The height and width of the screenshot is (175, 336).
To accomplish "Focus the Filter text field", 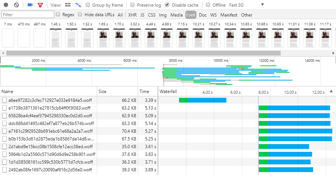I will pyautogui.click(x=28, y=14).
